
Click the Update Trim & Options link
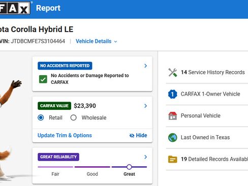click(65, 135)
